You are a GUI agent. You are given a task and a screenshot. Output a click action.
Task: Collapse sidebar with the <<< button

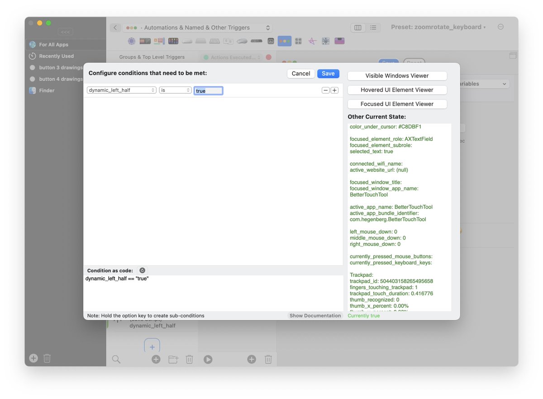click(65, 32)
